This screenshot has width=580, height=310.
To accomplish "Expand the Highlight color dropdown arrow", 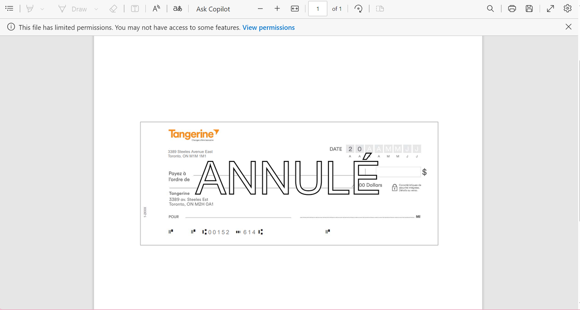I will (42, 9).
